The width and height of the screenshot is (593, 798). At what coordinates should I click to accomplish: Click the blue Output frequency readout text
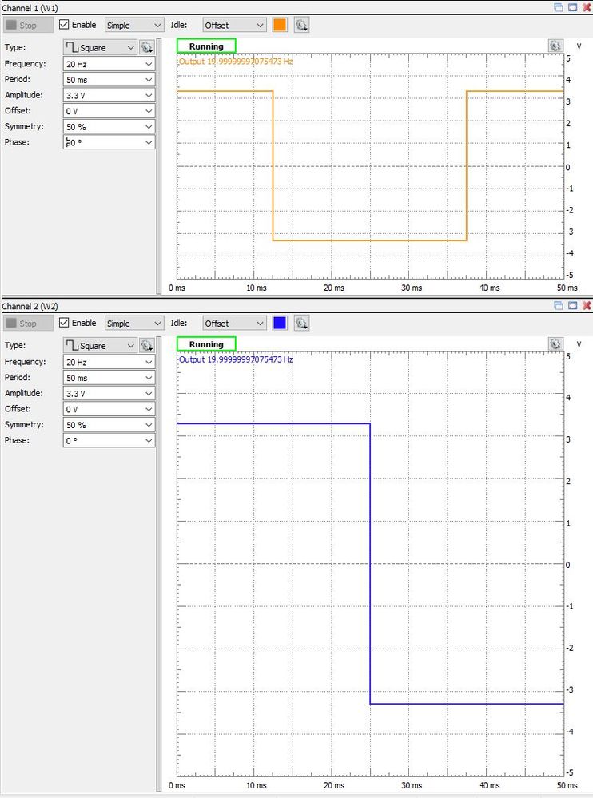coord(236,359)
